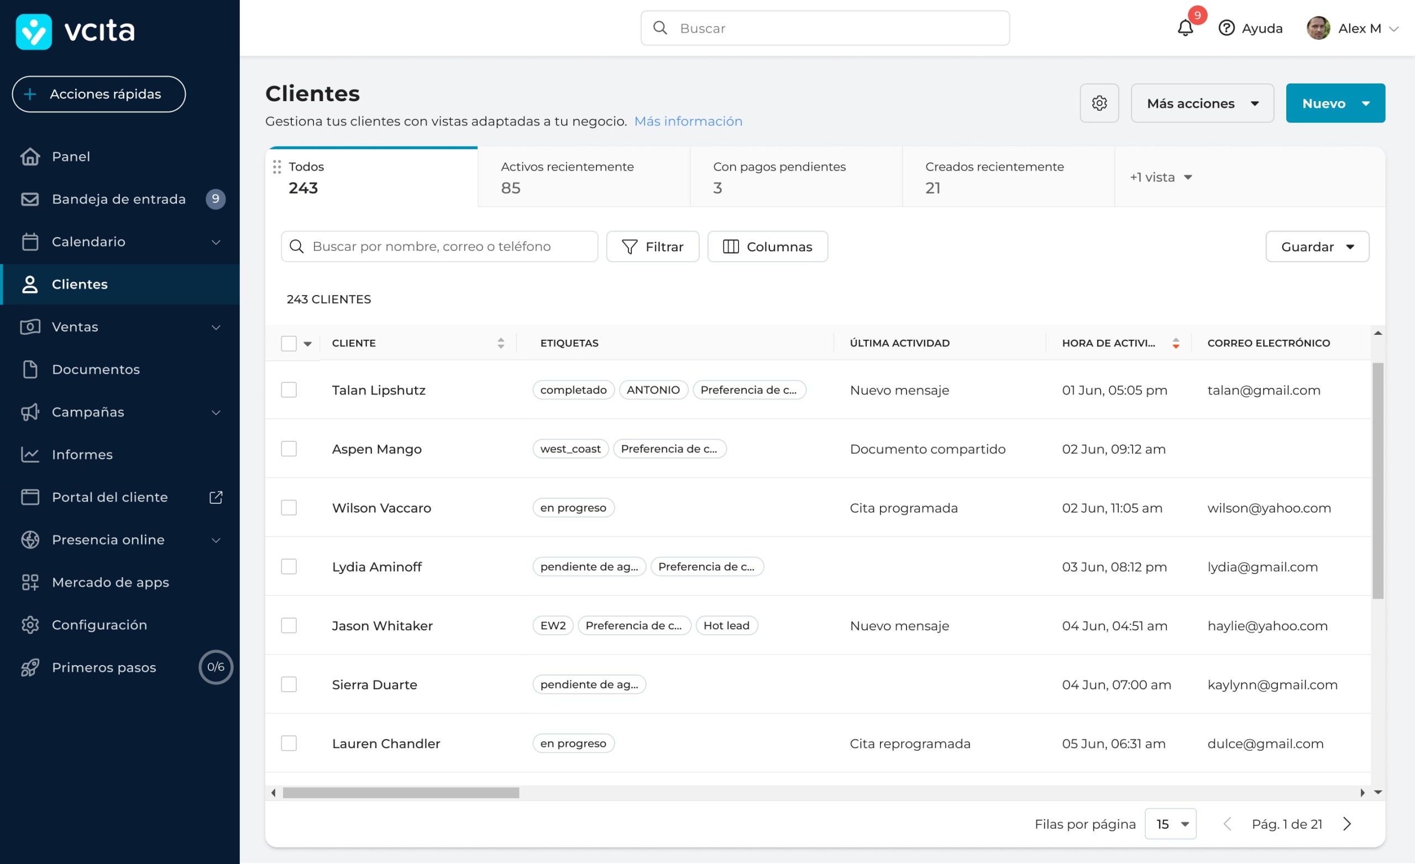
Task: Expand the Filas por página dropdown
Action: [x=1170, y=824]
